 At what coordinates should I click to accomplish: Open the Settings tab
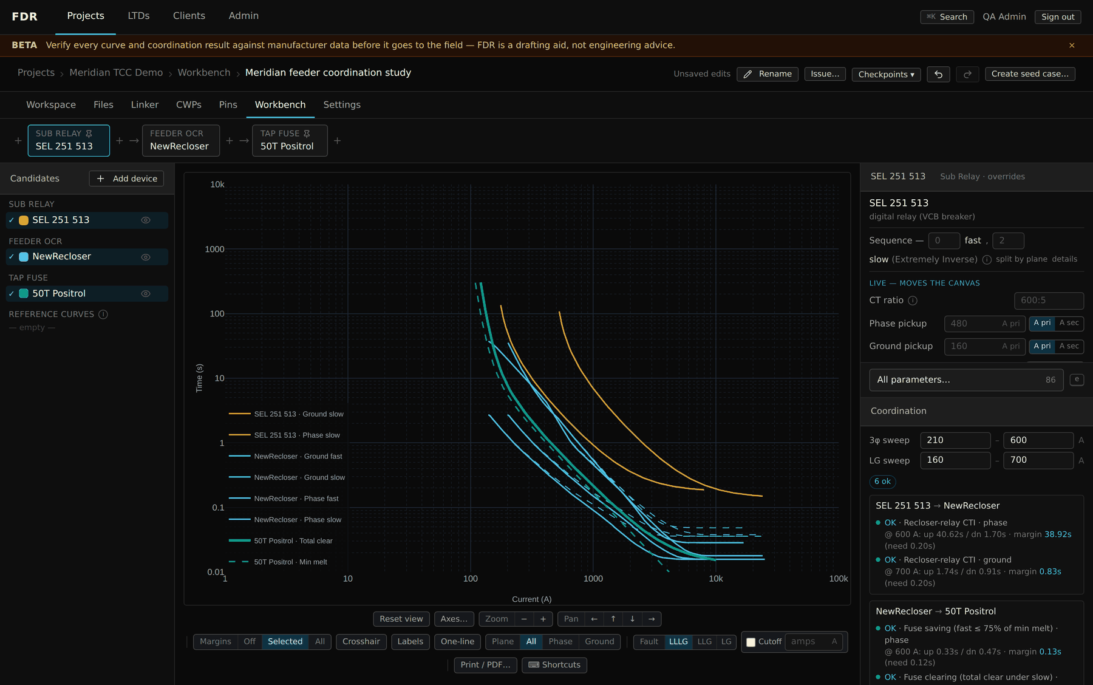[342, 105]
